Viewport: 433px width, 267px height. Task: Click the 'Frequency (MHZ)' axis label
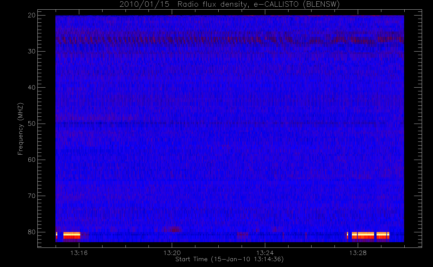20,129
